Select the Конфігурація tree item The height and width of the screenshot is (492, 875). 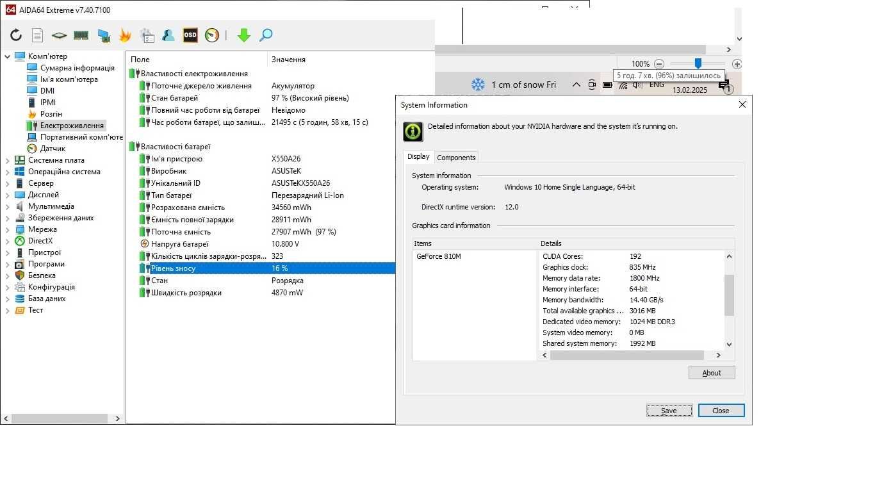[51, 287]
